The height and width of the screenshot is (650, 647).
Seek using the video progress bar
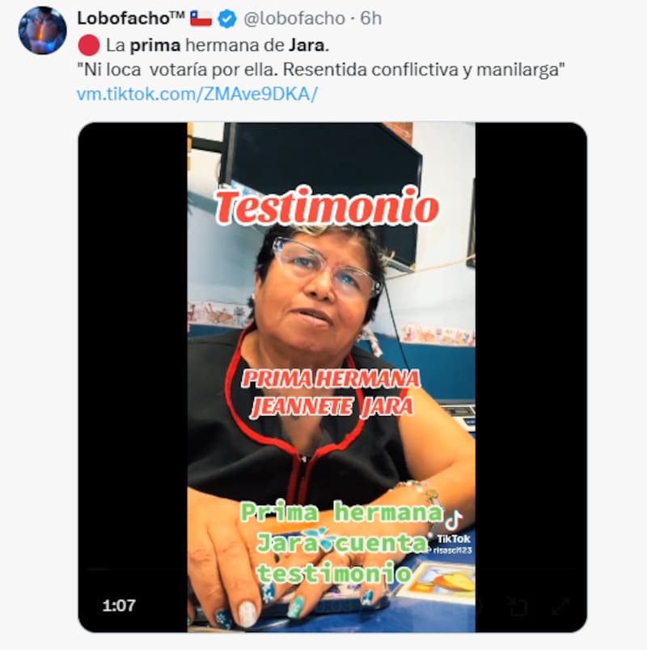click(332, 570)
